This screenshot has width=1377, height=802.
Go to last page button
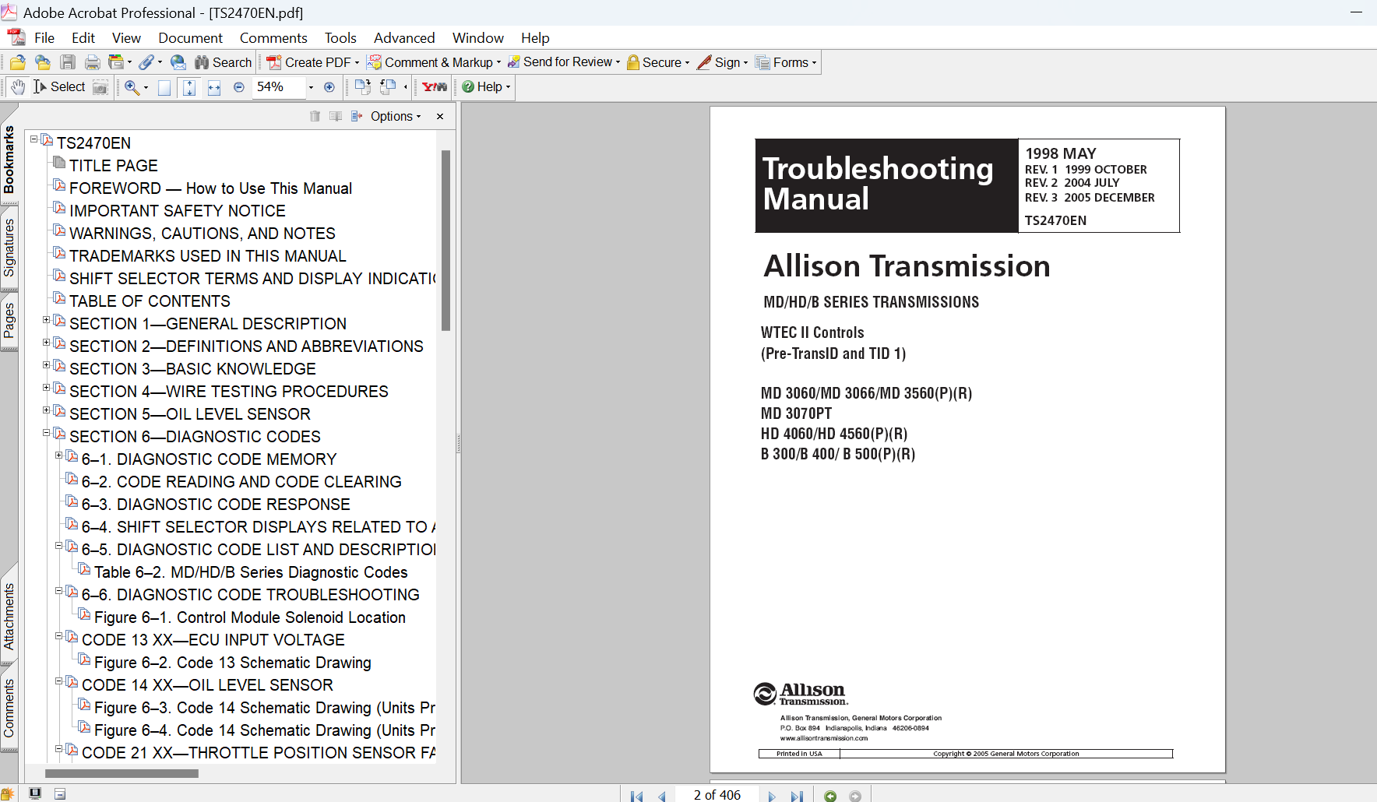(797, 796)
